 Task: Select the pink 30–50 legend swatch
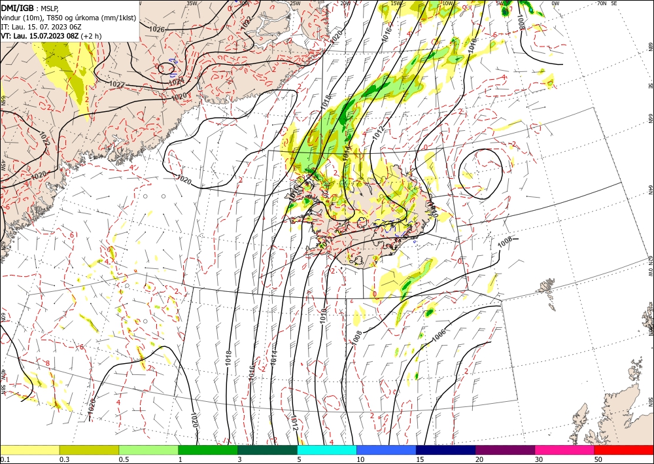(x=565, y=450)
